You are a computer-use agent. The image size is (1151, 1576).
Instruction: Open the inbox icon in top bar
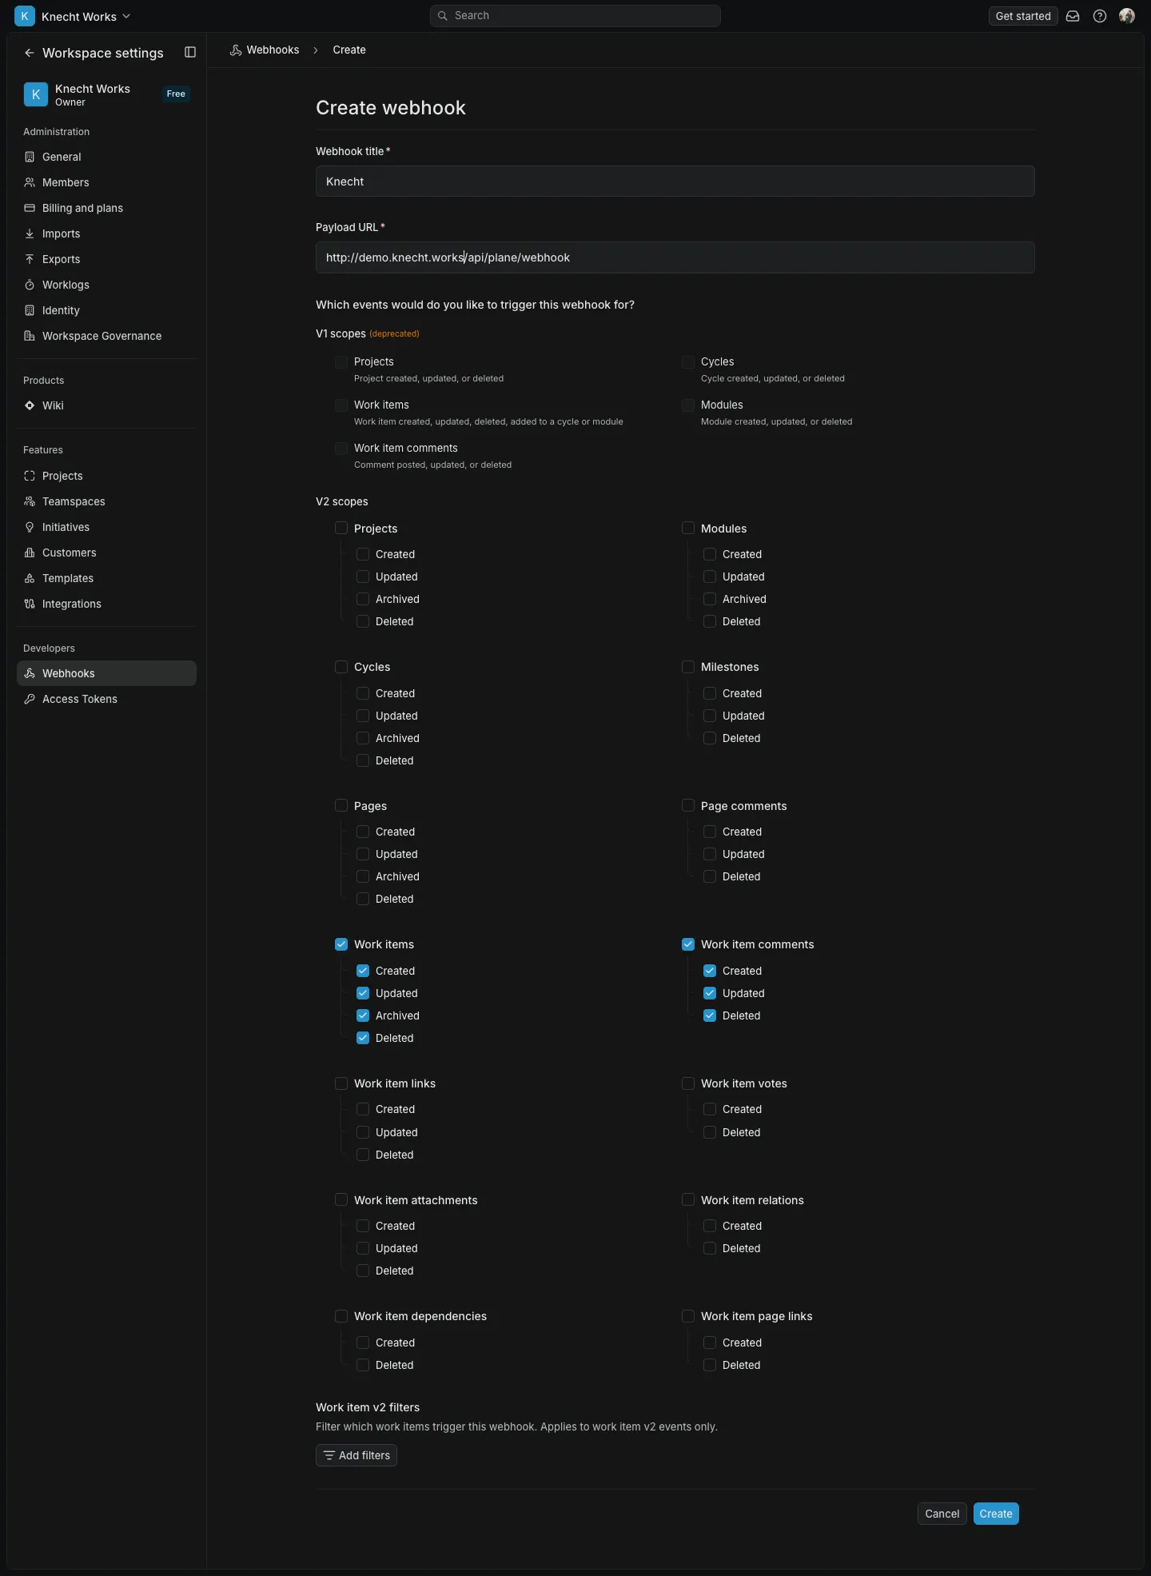1073,16
